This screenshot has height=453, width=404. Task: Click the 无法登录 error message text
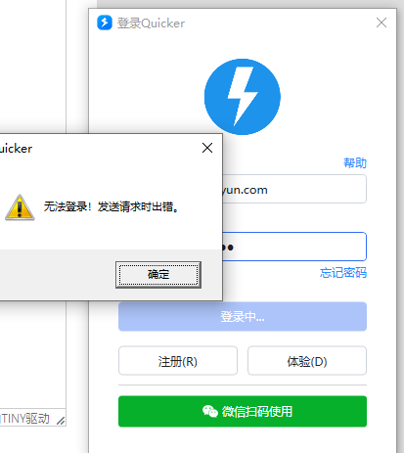point(112,206)
